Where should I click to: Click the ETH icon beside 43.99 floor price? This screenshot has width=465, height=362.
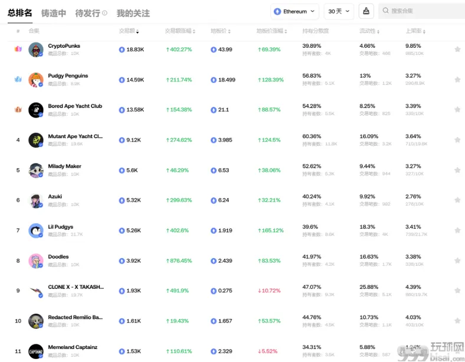point(214,50)
